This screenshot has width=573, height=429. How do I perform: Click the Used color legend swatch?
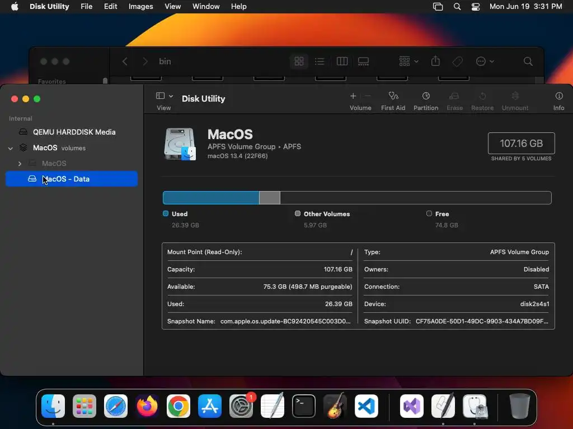[x=166, y=213]
